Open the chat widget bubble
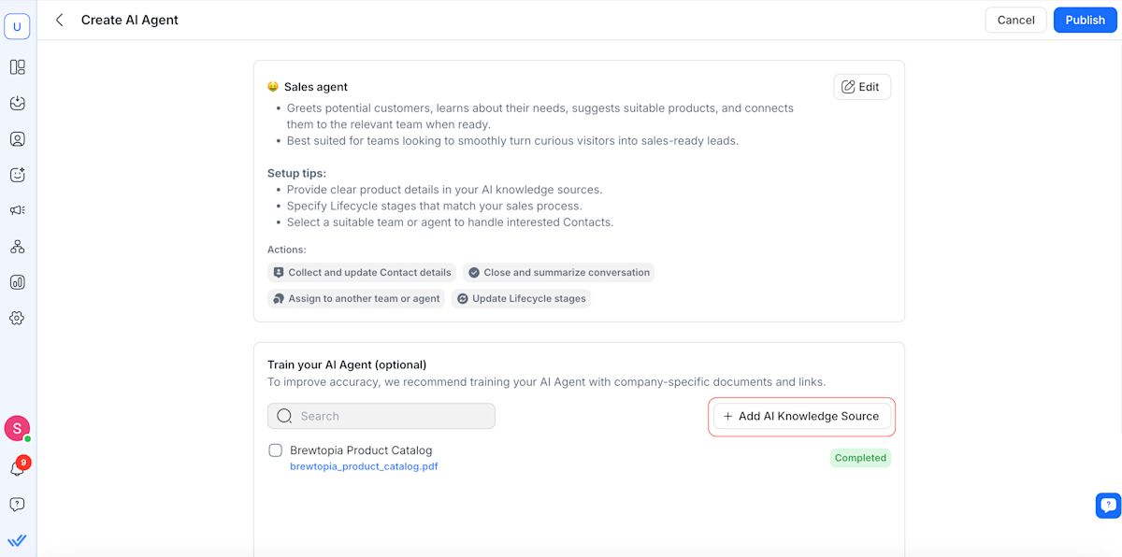Image resolution: width=1122 pixels, height=557 pixels. click(1107, 505)
